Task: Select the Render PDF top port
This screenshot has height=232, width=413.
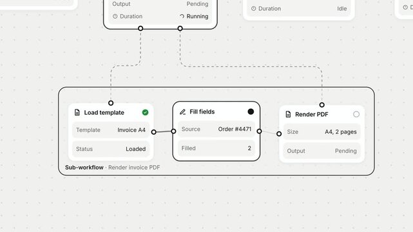Action: [x=322, y=105]
